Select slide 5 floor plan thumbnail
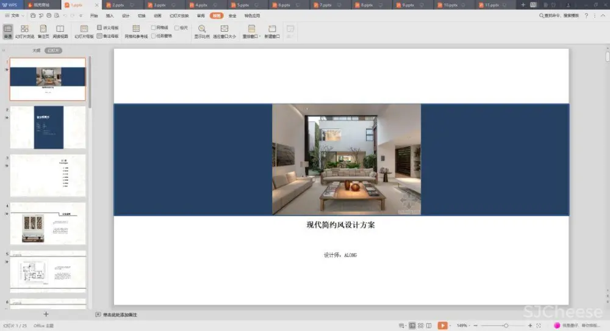This screenshot has width=610, height=331. 48,271
